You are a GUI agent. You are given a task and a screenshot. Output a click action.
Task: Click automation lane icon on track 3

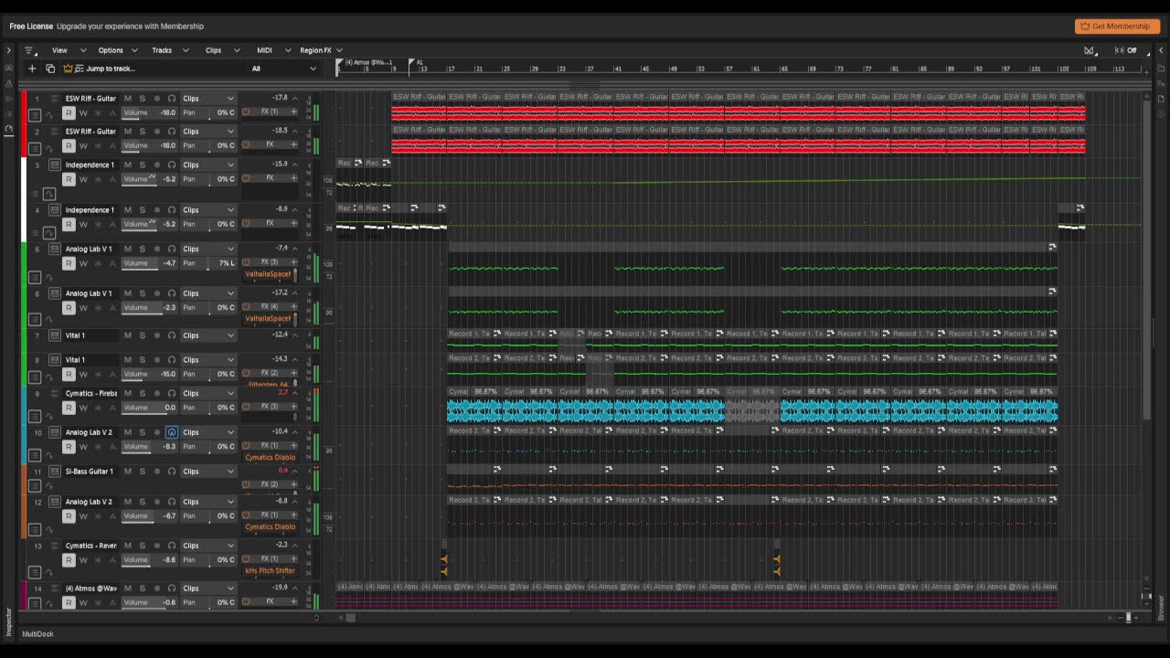pyautogui.click(x=49, y=194)
